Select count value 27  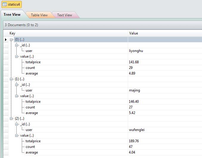click(130, 107)
